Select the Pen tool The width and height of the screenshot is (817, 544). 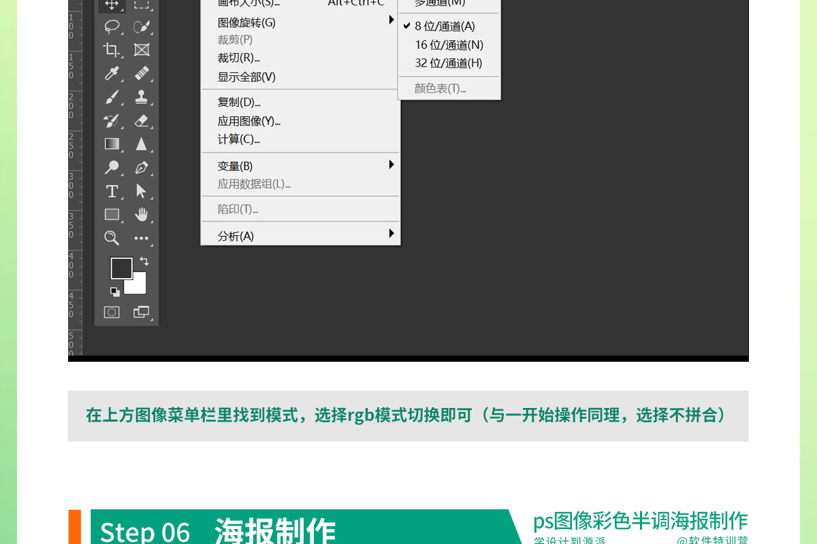141,167
